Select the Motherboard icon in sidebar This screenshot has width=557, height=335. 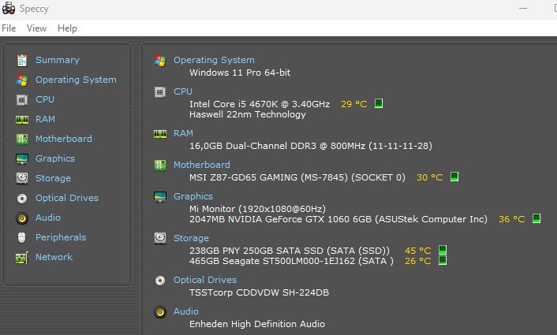[22, 139]
